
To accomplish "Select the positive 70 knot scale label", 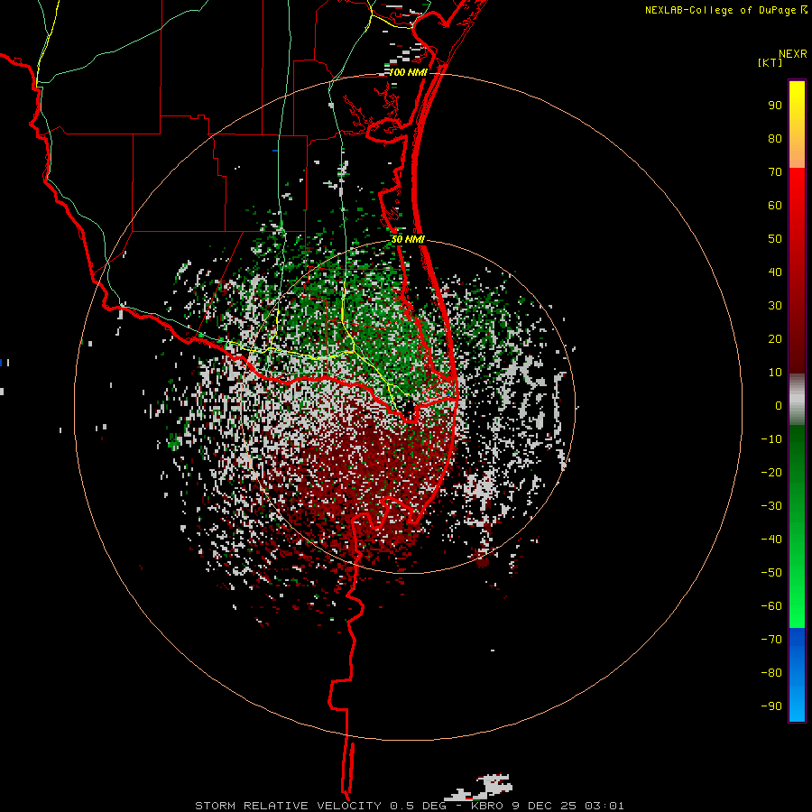I will [x=775, y=172].
